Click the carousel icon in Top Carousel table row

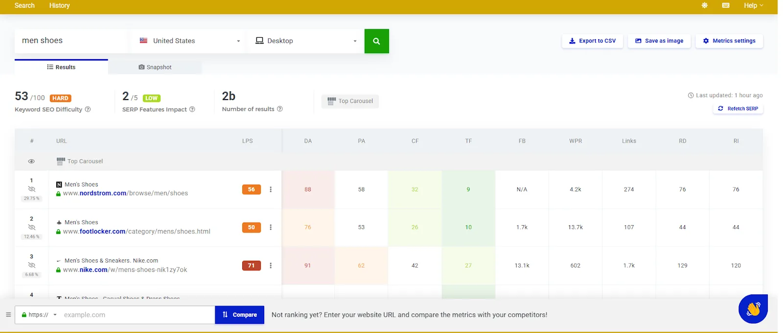point(61,161)
